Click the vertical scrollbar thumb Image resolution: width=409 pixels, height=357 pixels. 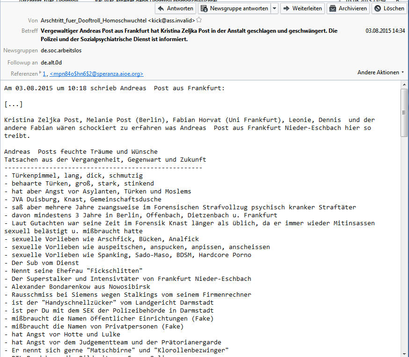click(x=404, y=113)
